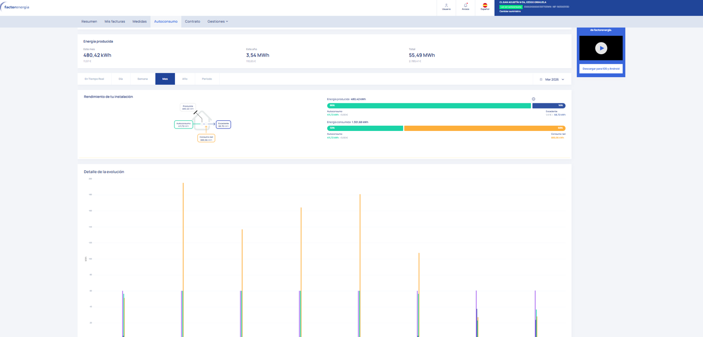Switch the period to Semana
The height and width of the screenshot is (337, 703).
pyautogui.click(x=142, y=79)
